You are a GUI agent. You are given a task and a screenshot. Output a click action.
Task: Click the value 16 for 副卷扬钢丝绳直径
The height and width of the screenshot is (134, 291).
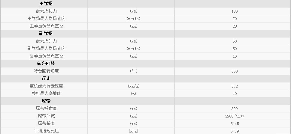pos(235,56)
